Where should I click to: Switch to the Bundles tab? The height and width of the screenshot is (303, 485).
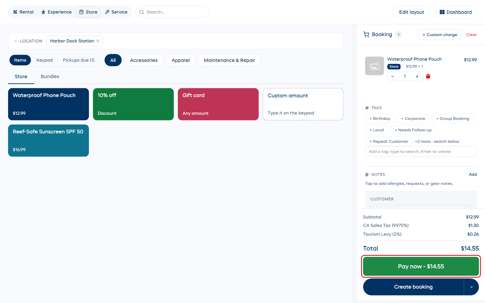pyautogui.click(x=50, y=77)
